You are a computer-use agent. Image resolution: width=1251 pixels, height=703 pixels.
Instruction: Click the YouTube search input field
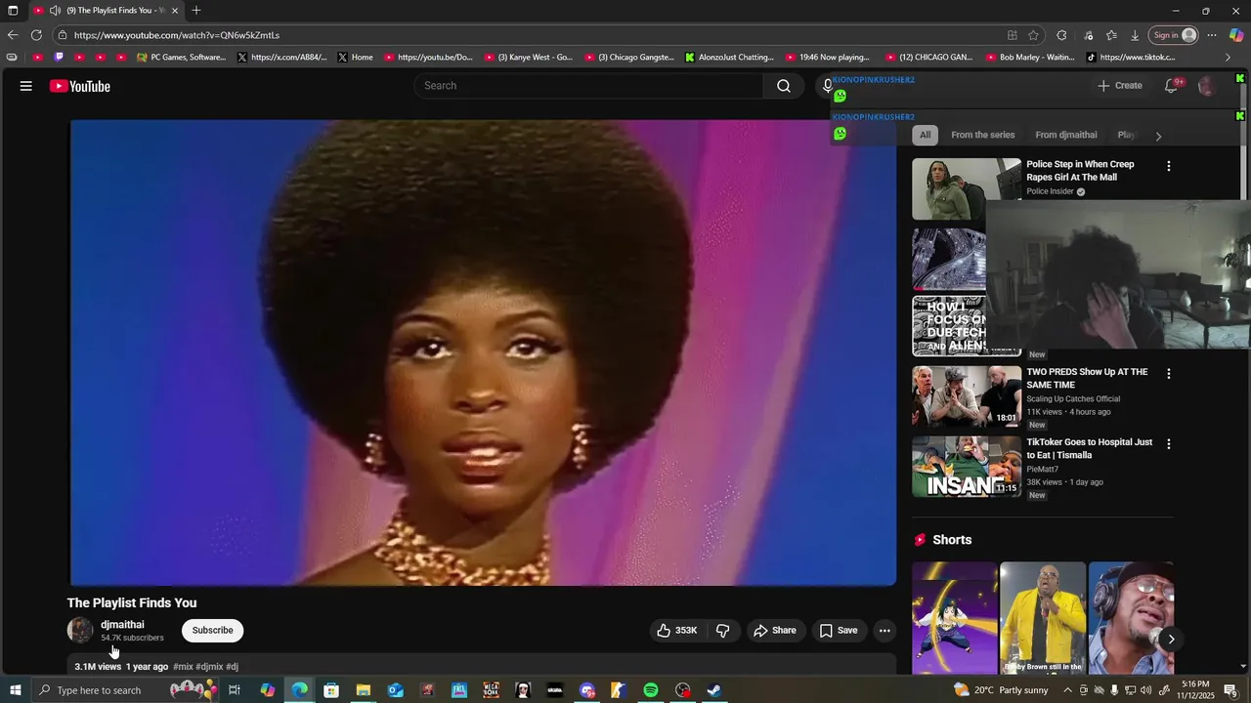pos(589,86)
